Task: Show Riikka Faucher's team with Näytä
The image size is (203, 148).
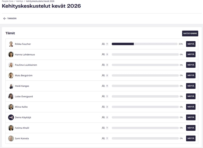Action: point(191,44)
